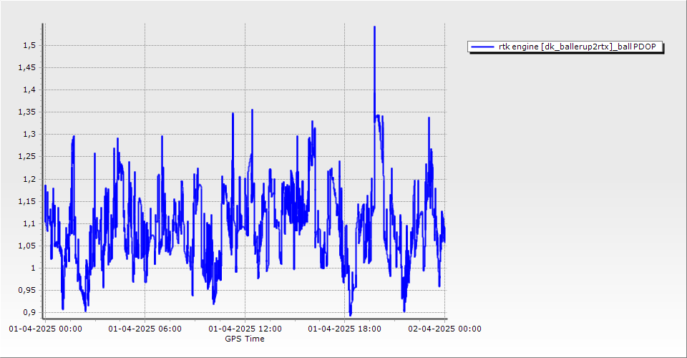Click the '01-04-2025 12:00' time label
This screenshot has width=687, height=358.
point(245,329)
